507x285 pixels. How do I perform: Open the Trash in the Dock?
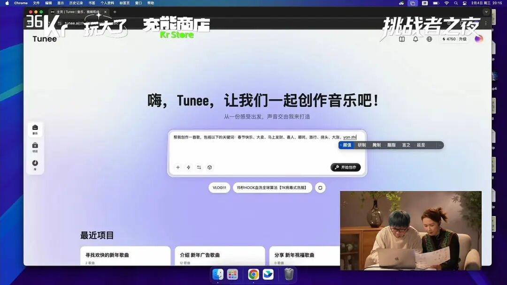click(x=289, y=274)
